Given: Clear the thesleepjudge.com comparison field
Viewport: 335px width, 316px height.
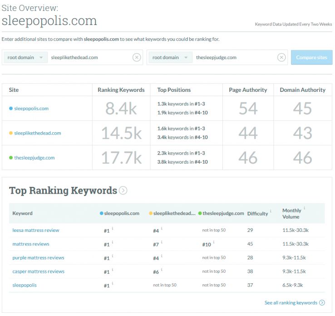Looking at the screenshot, I should click(x=281, y=57).
